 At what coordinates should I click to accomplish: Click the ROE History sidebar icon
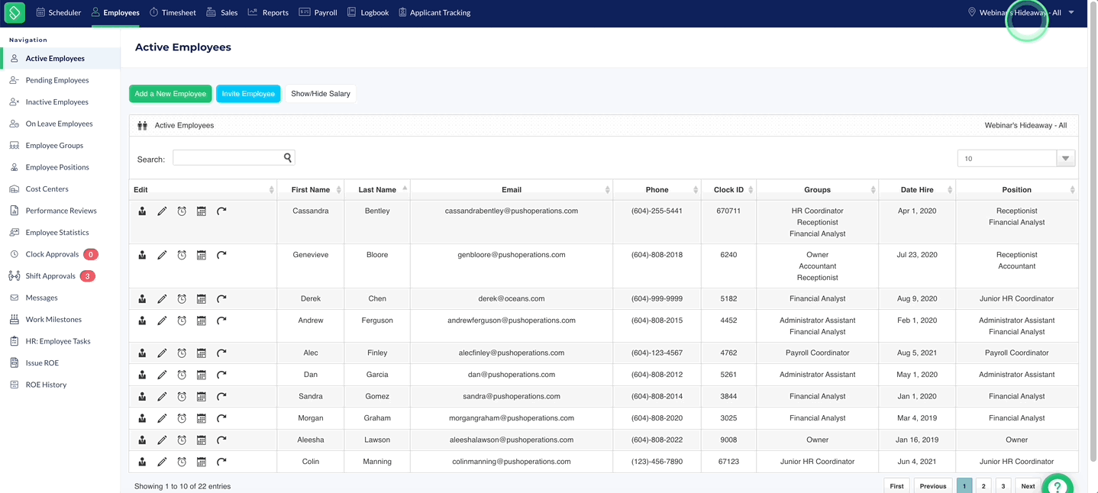click(x=14, y=385)
